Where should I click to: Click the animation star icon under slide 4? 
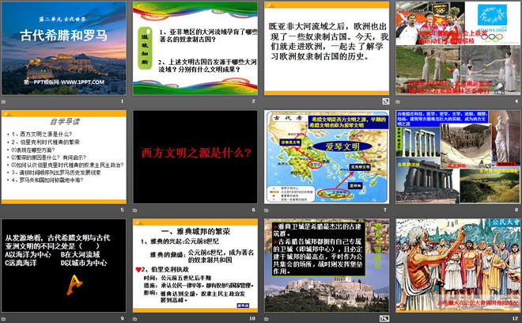click(x=398, y=101)
